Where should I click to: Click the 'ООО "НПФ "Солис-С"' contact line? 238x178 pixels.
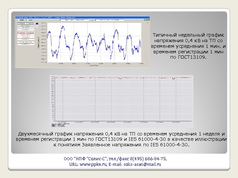tap(115, 159)
